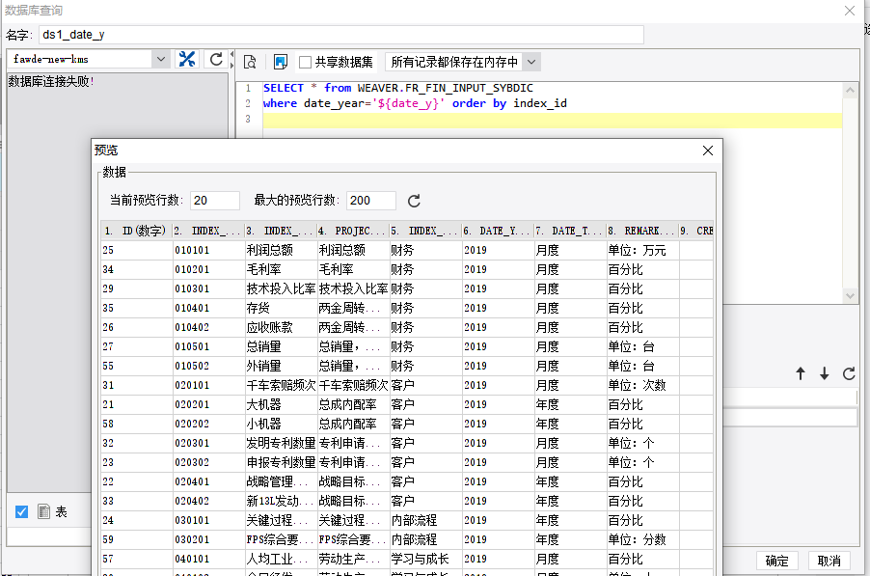Select the 发明专利数量 cell
Screen dimensions: 870x576
281,443
